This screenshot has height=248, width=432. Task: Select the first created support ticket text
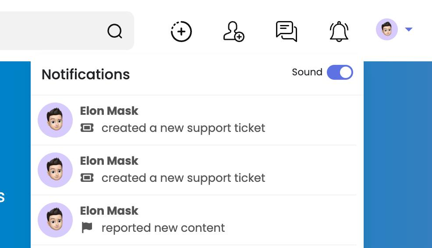point(183,128)
